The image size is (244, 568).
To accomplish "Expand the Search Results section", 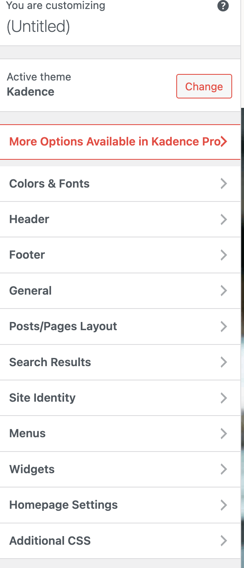I will [120, 362].
